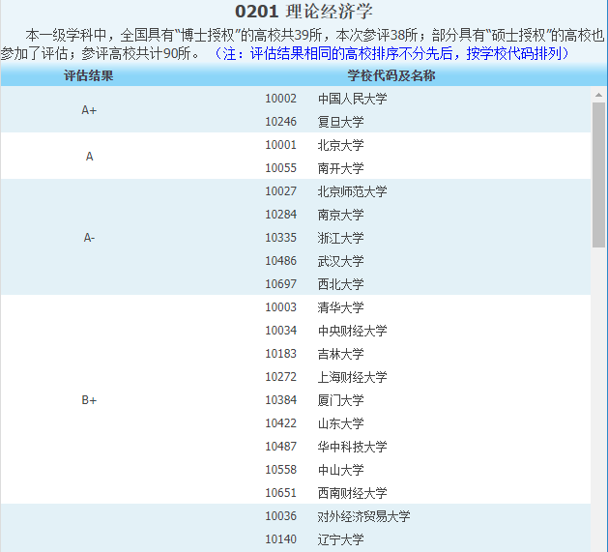The height and width of the screenshot is (552, 608).
Task: Click school code 10651
Action: (280, 493)
